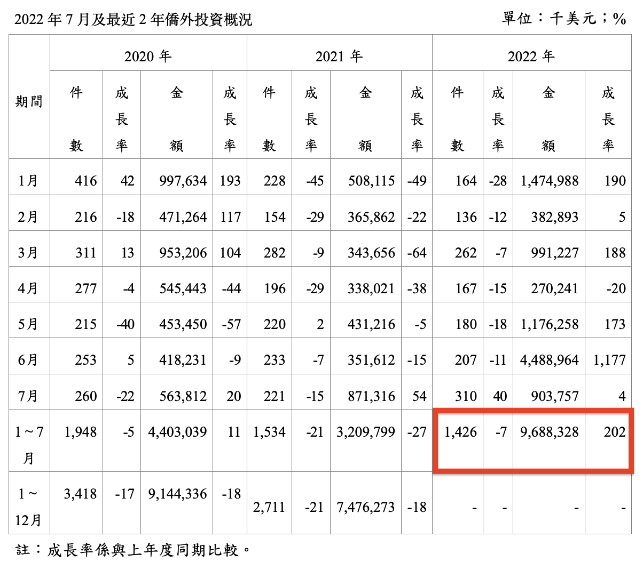Click the case count 310
The height and width of the screenshot is (562, 643).
[466, 396]
